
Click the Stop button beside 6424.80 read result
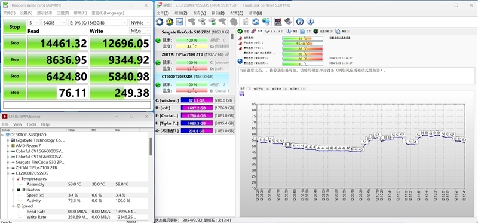(x=14, y=76)
